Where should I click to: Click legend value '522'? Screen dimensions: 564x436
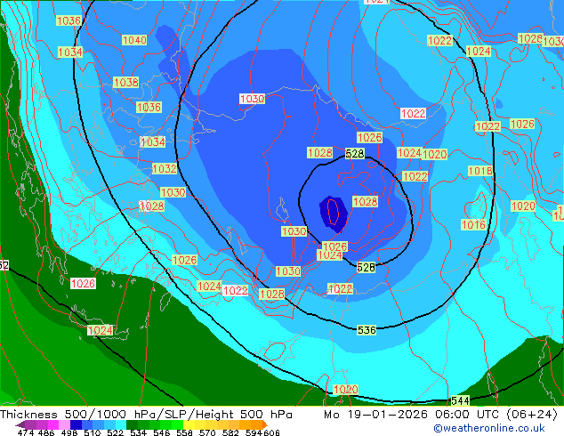click(116, 432)
